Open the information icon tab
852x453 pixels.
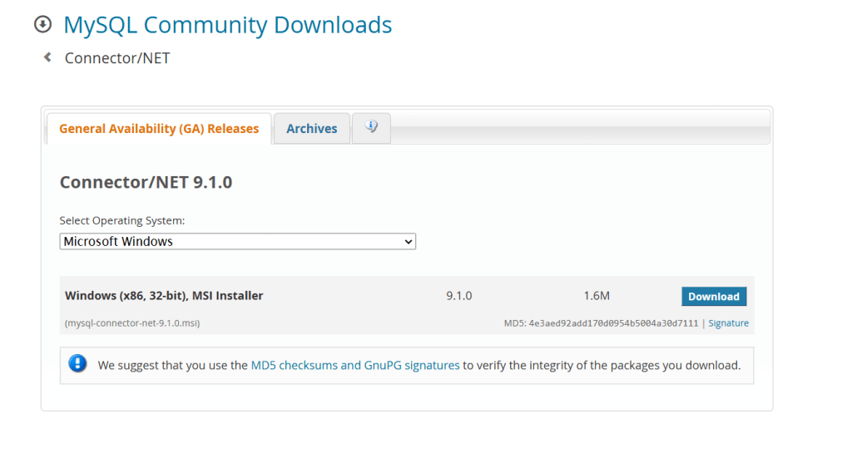[371, 128]
